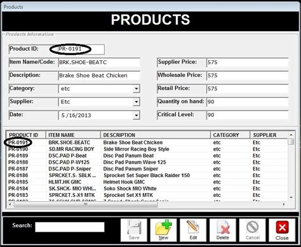Focus the Search input field
The height and width of the screenshot is (247, 301).
click(x=70, y=227)
